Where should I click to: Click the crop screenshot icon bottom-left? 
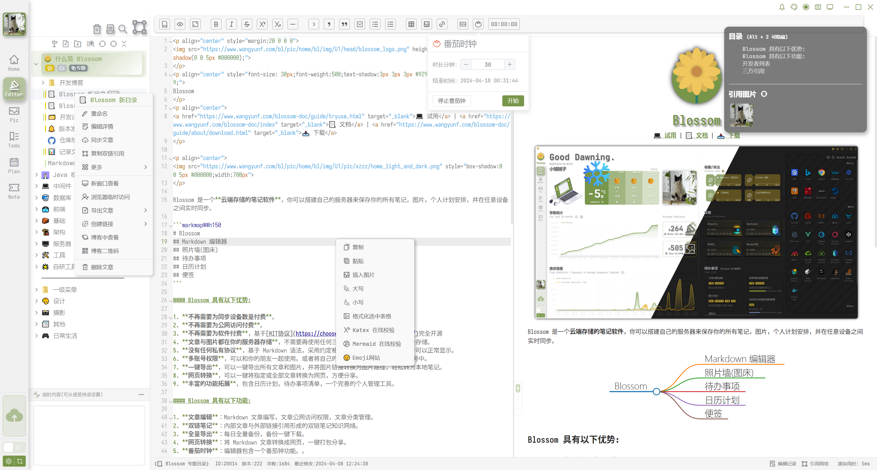click(20, 461)
